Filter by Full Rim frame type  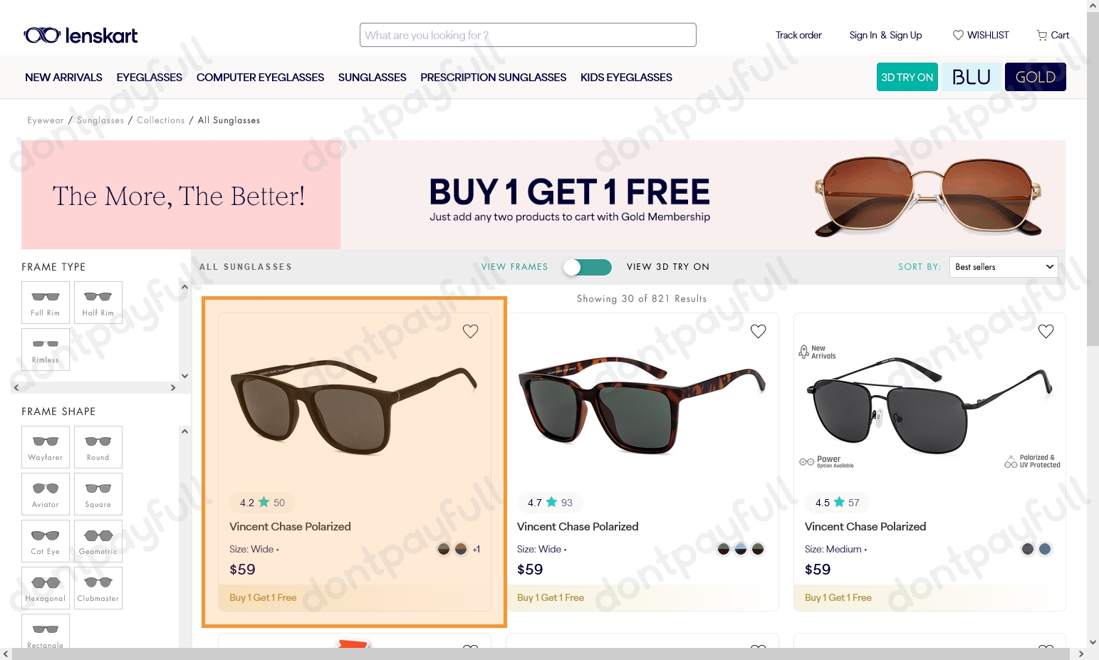point(46,303)
